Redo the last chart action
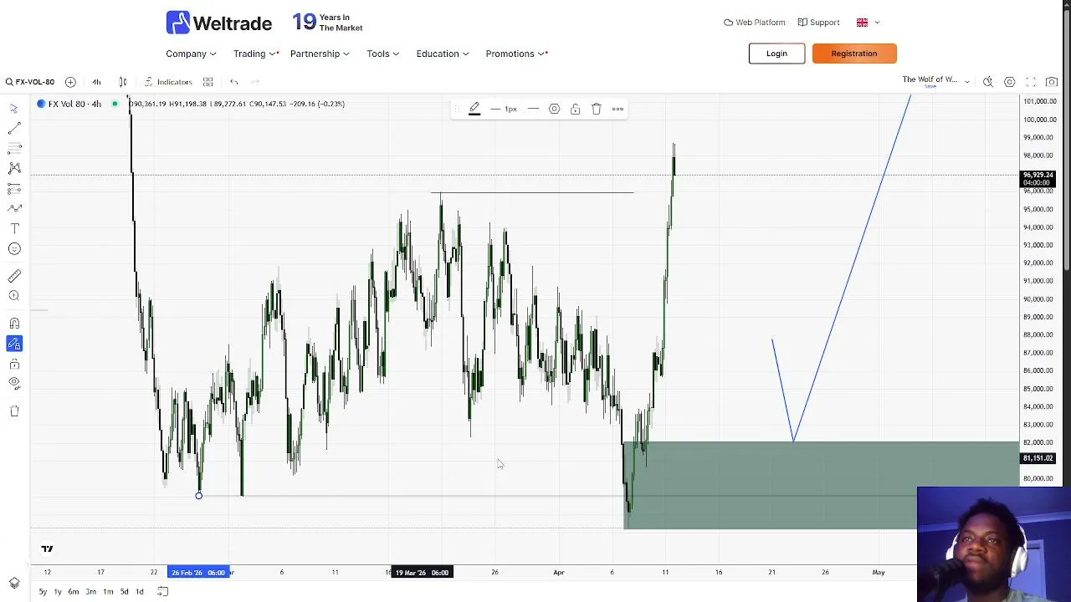1071x602 pixels. pos(255,82)
